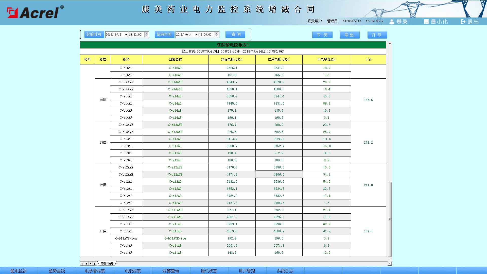Click the 最小化 minimize icon

(x=426, y=22)
